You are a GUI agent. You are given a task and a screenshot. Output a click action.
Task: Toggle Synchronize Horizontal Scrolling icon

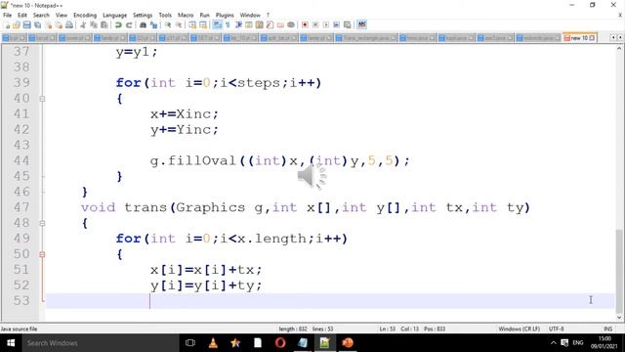tap(203, 25)
